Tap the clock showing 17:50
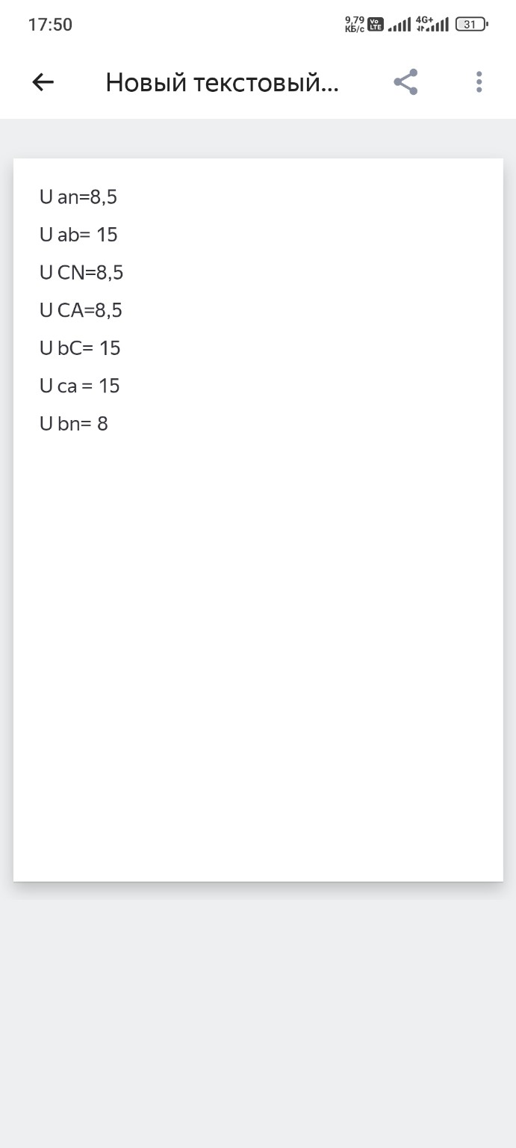Screen dimensions: 516x1148 tap(50, 25)
